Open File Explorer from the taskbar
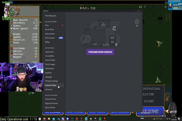Viewport: 182px width, 121px height. pyautogui.click(x=49, y=119)
